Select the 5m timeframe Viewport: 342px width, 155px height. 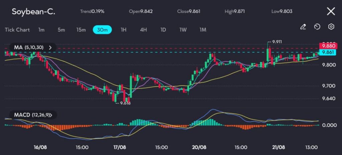(x=61, y=30)
